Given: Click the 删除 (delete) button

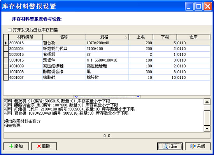Looking at the screenshot, I should tap(44, 146).
